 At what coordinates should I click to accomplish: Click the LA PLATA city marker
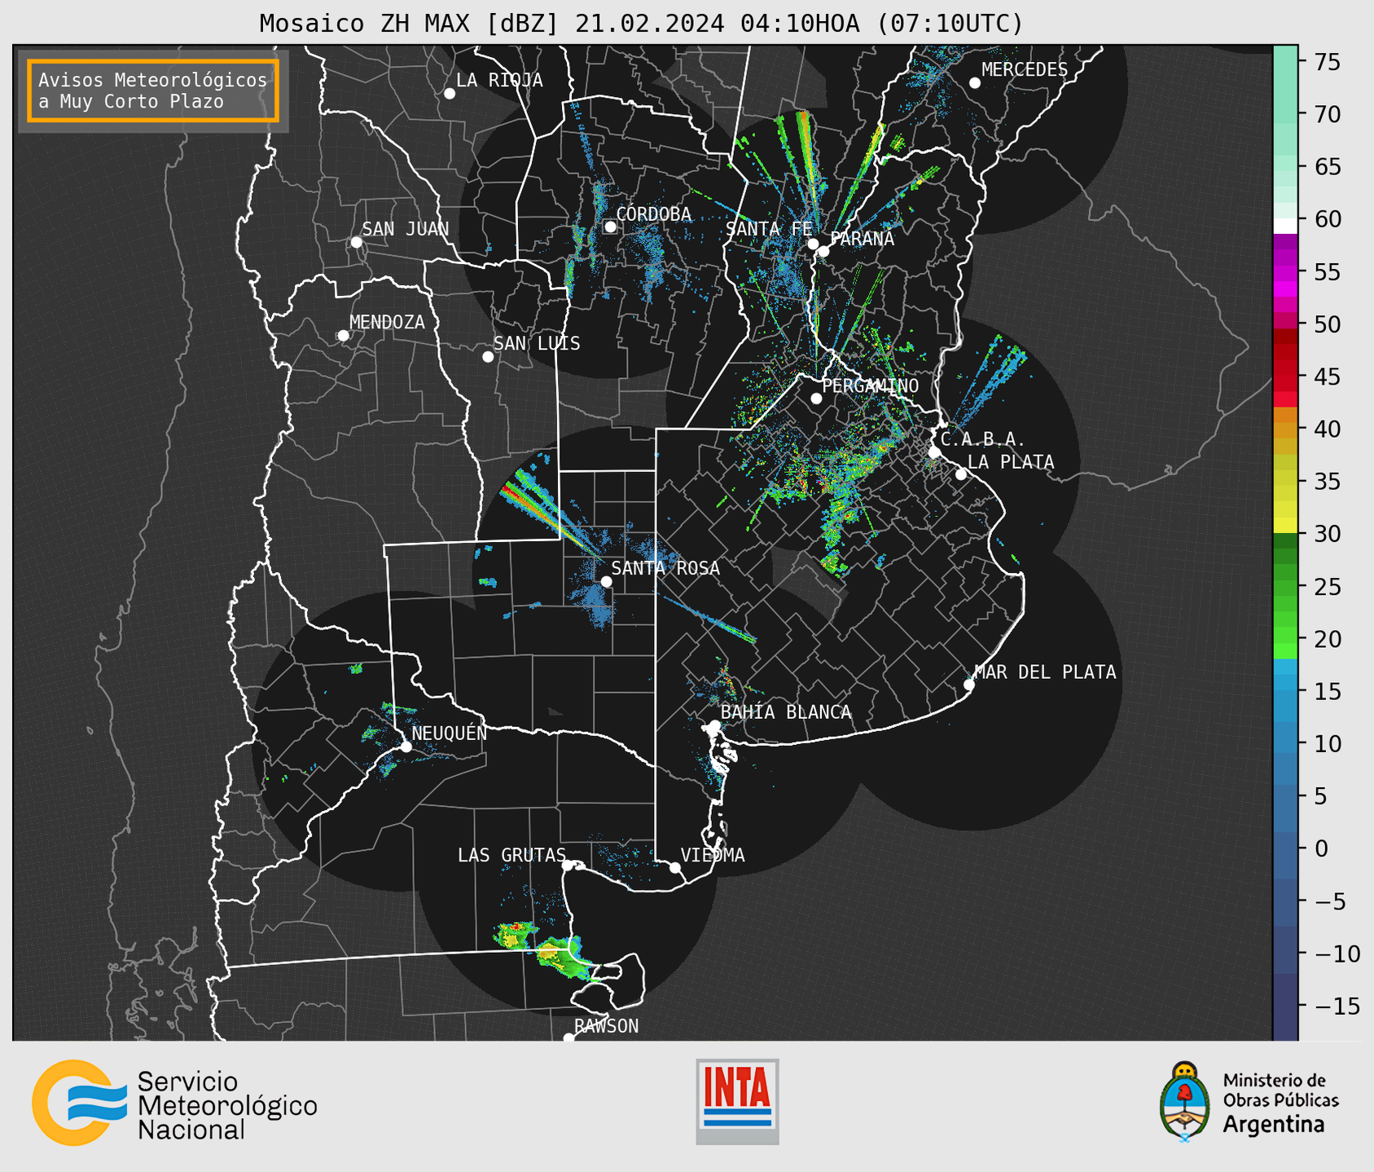pyautogui.click(x=961, y=474)
